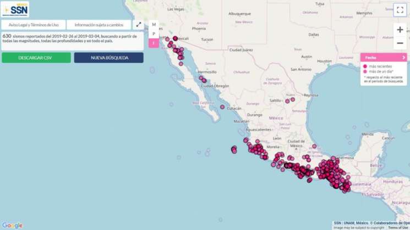Screen dimensions: 410x230
Task: Click the SSN logo
Action: pyautogui.click(x=15, y=10)
